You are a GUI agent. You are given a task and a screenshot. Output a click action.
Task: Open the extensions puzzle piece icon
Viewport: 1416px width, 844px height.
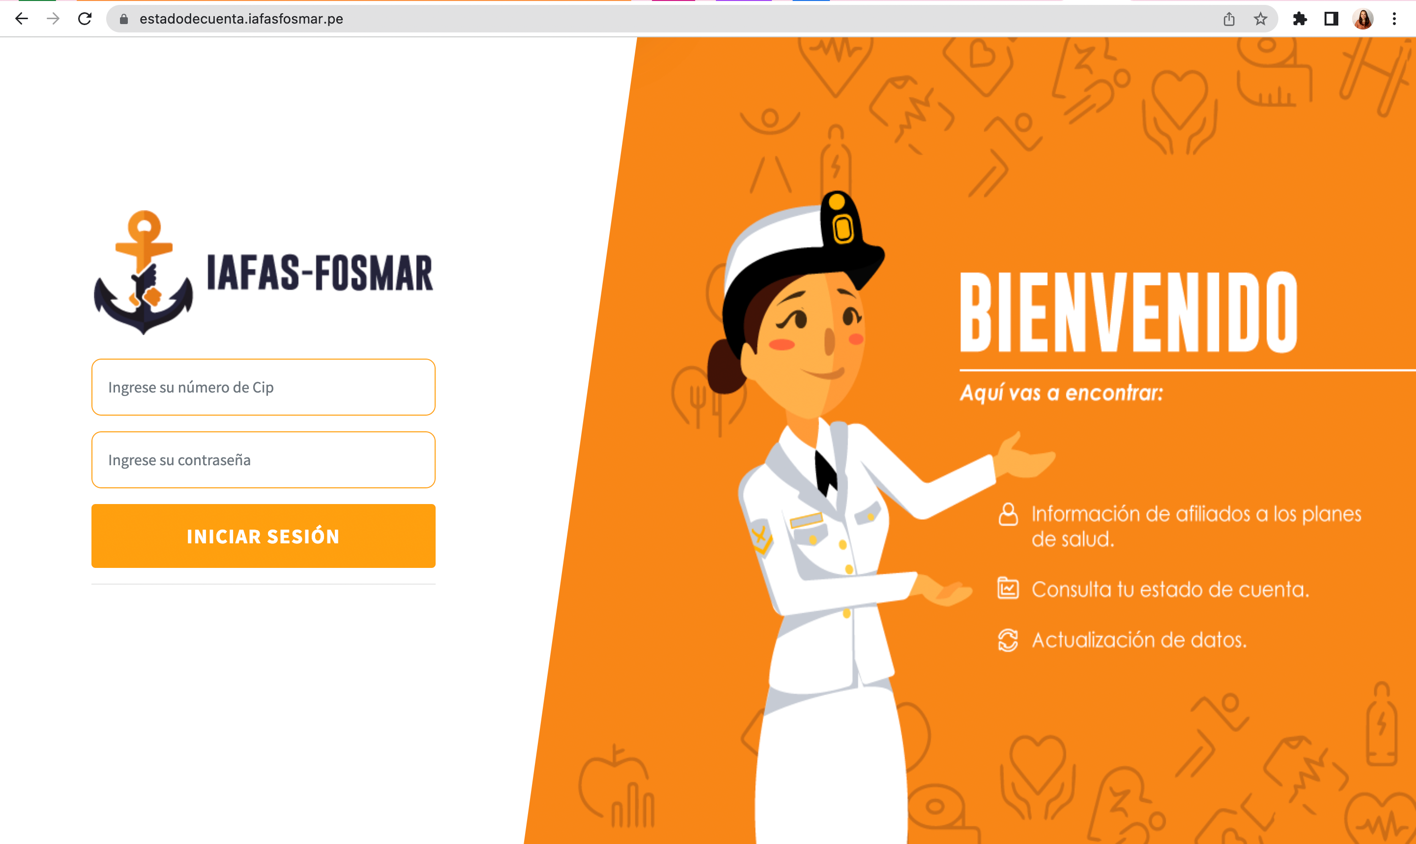pyautogui.click(x=1300, y=19)
